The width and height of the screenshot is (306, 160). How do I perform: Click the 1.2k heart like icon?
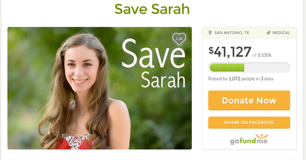click(179, 39)
